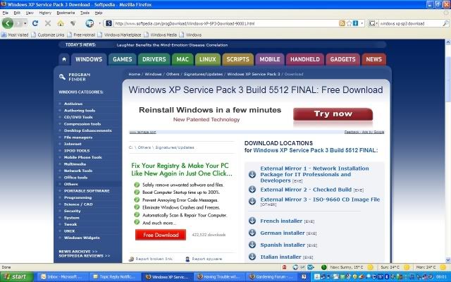Click the XP globe toolbar icon
Image resolution: width=451 pixels, height=282 pixels.
click(89, 23)
